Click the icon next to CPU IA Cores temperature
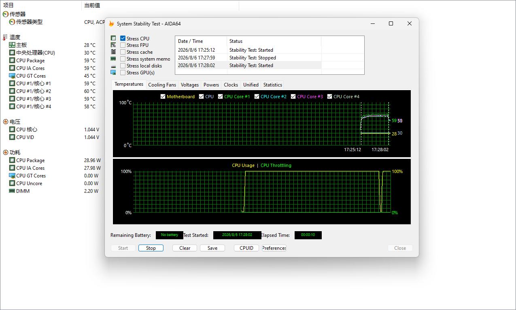This screenshot has width=516, height=310. tap(12, 68)
